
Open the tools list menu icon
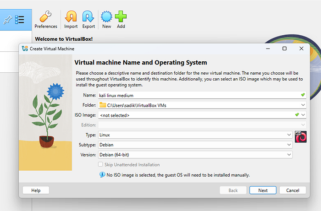(20, 20)
